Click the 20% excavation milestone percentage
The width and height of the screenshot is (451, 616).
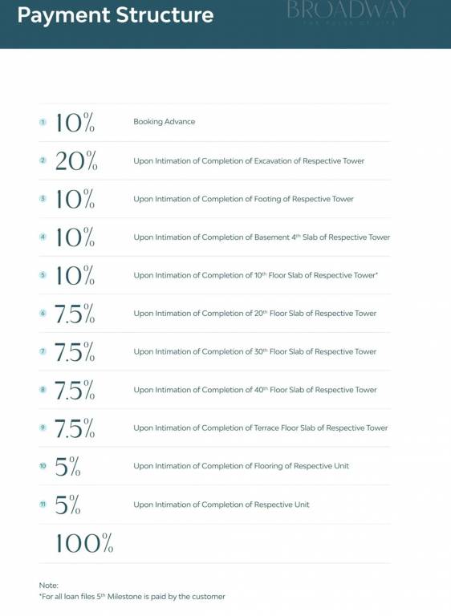(x=76, y=160)
